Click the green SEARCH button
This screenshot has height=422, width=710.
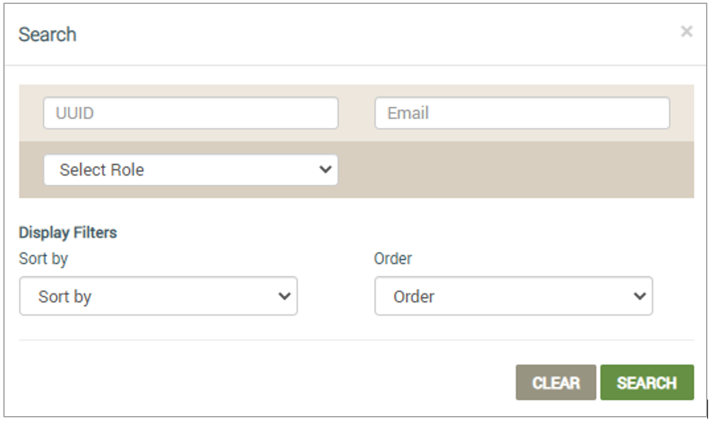point(647,382)
